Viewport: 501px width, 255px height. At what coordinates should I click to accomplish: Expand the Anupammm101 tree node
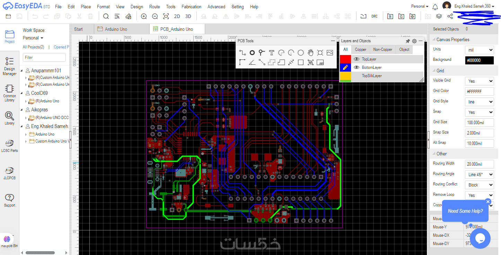point(22,71)
